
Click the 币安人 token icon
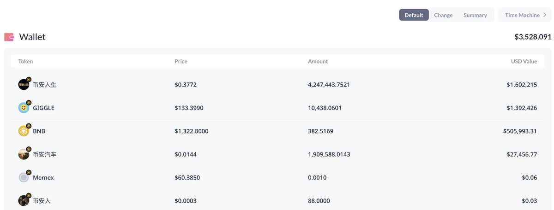[x=24, y=201]
